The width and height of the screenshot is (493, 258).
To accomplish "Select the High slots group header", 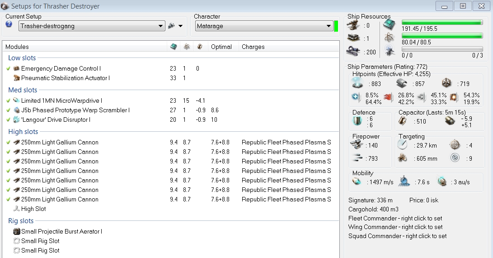I will click(23, 131).
